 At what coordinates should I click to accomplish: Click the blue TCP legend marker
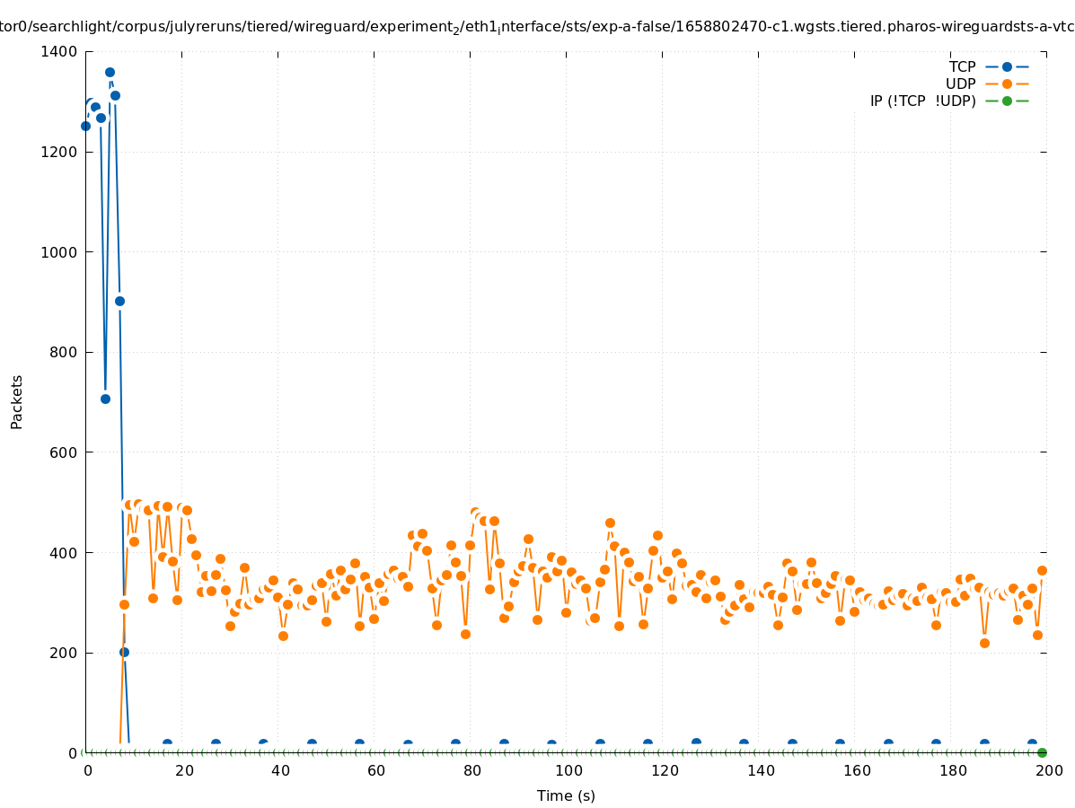(x=1007, y=66)
